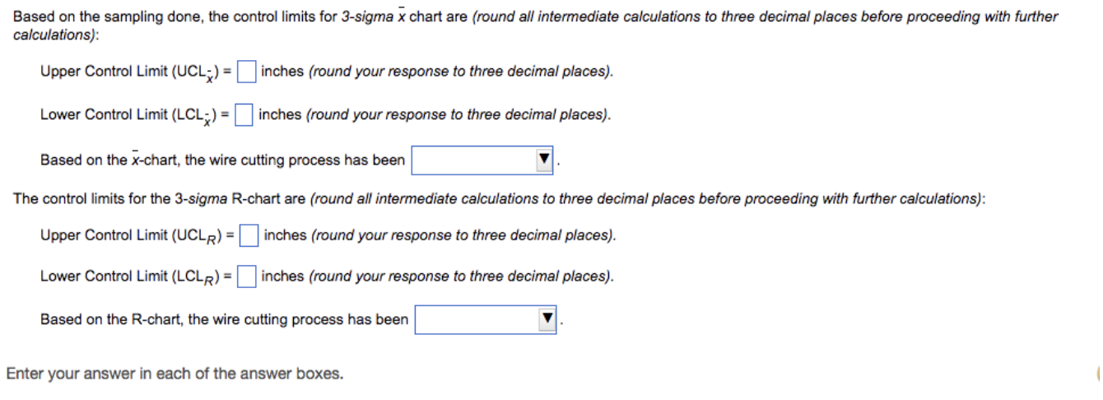
Task: Open the R-chart process status dropdown
Action: pyautogui.click(x=486, y=320)
